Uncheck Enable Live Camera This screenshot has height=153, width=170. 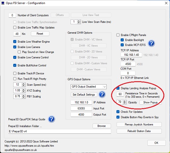click(x=15, y=47)
